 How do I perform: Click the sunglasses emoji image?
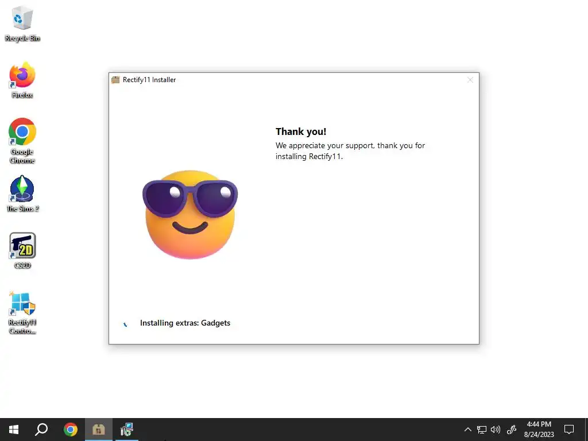[190, 215]
